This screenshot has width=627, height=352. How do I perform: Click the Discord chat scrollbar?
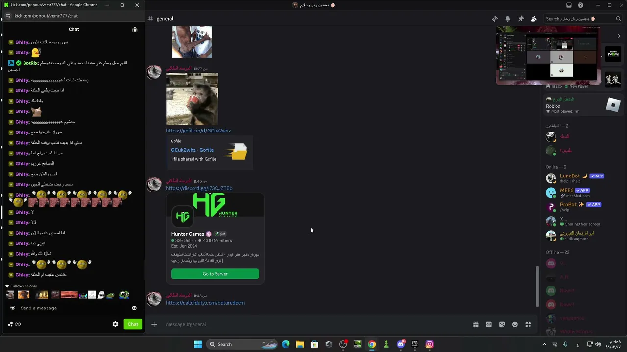[x=538, y=286]
